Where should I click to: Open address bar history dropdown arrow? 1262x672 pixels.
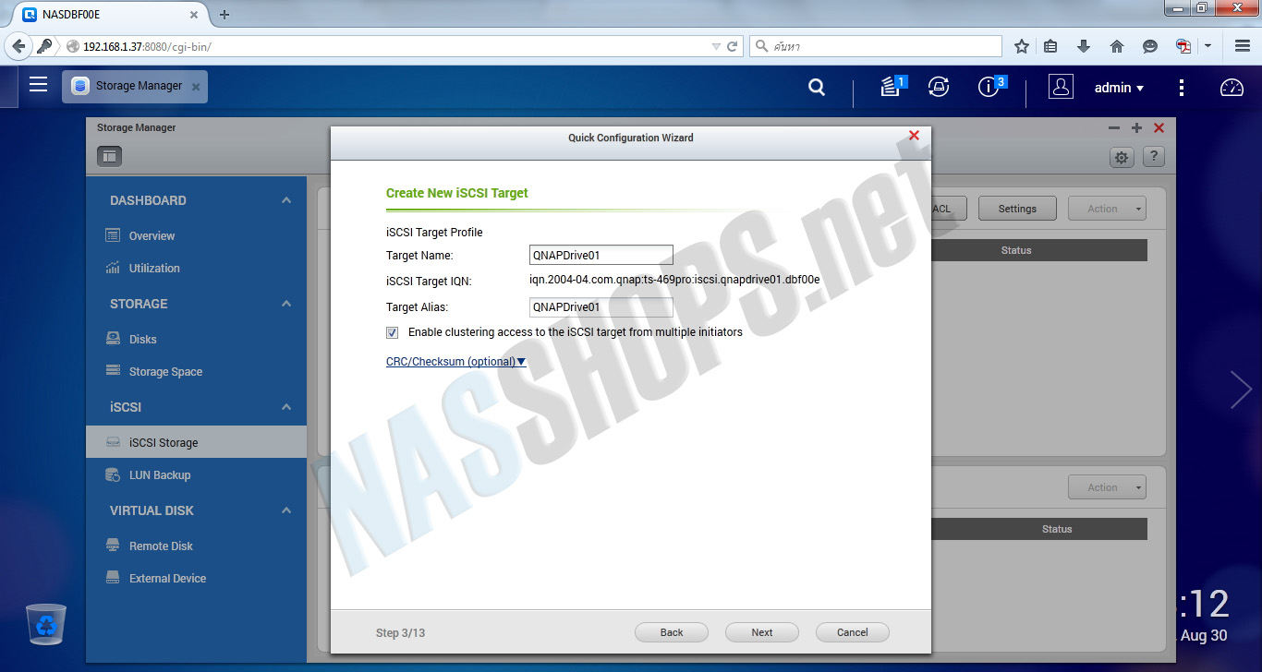(716, 46)
